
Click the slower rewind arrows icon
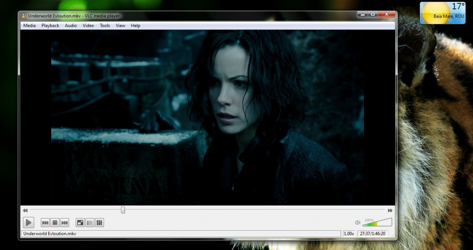25,211
